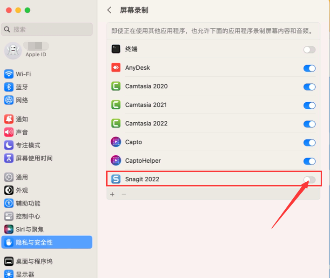The height and width of the screenshot is (278, 330).
Task: Select 蓝牙 in the sidebar
Action: [22, 87]
